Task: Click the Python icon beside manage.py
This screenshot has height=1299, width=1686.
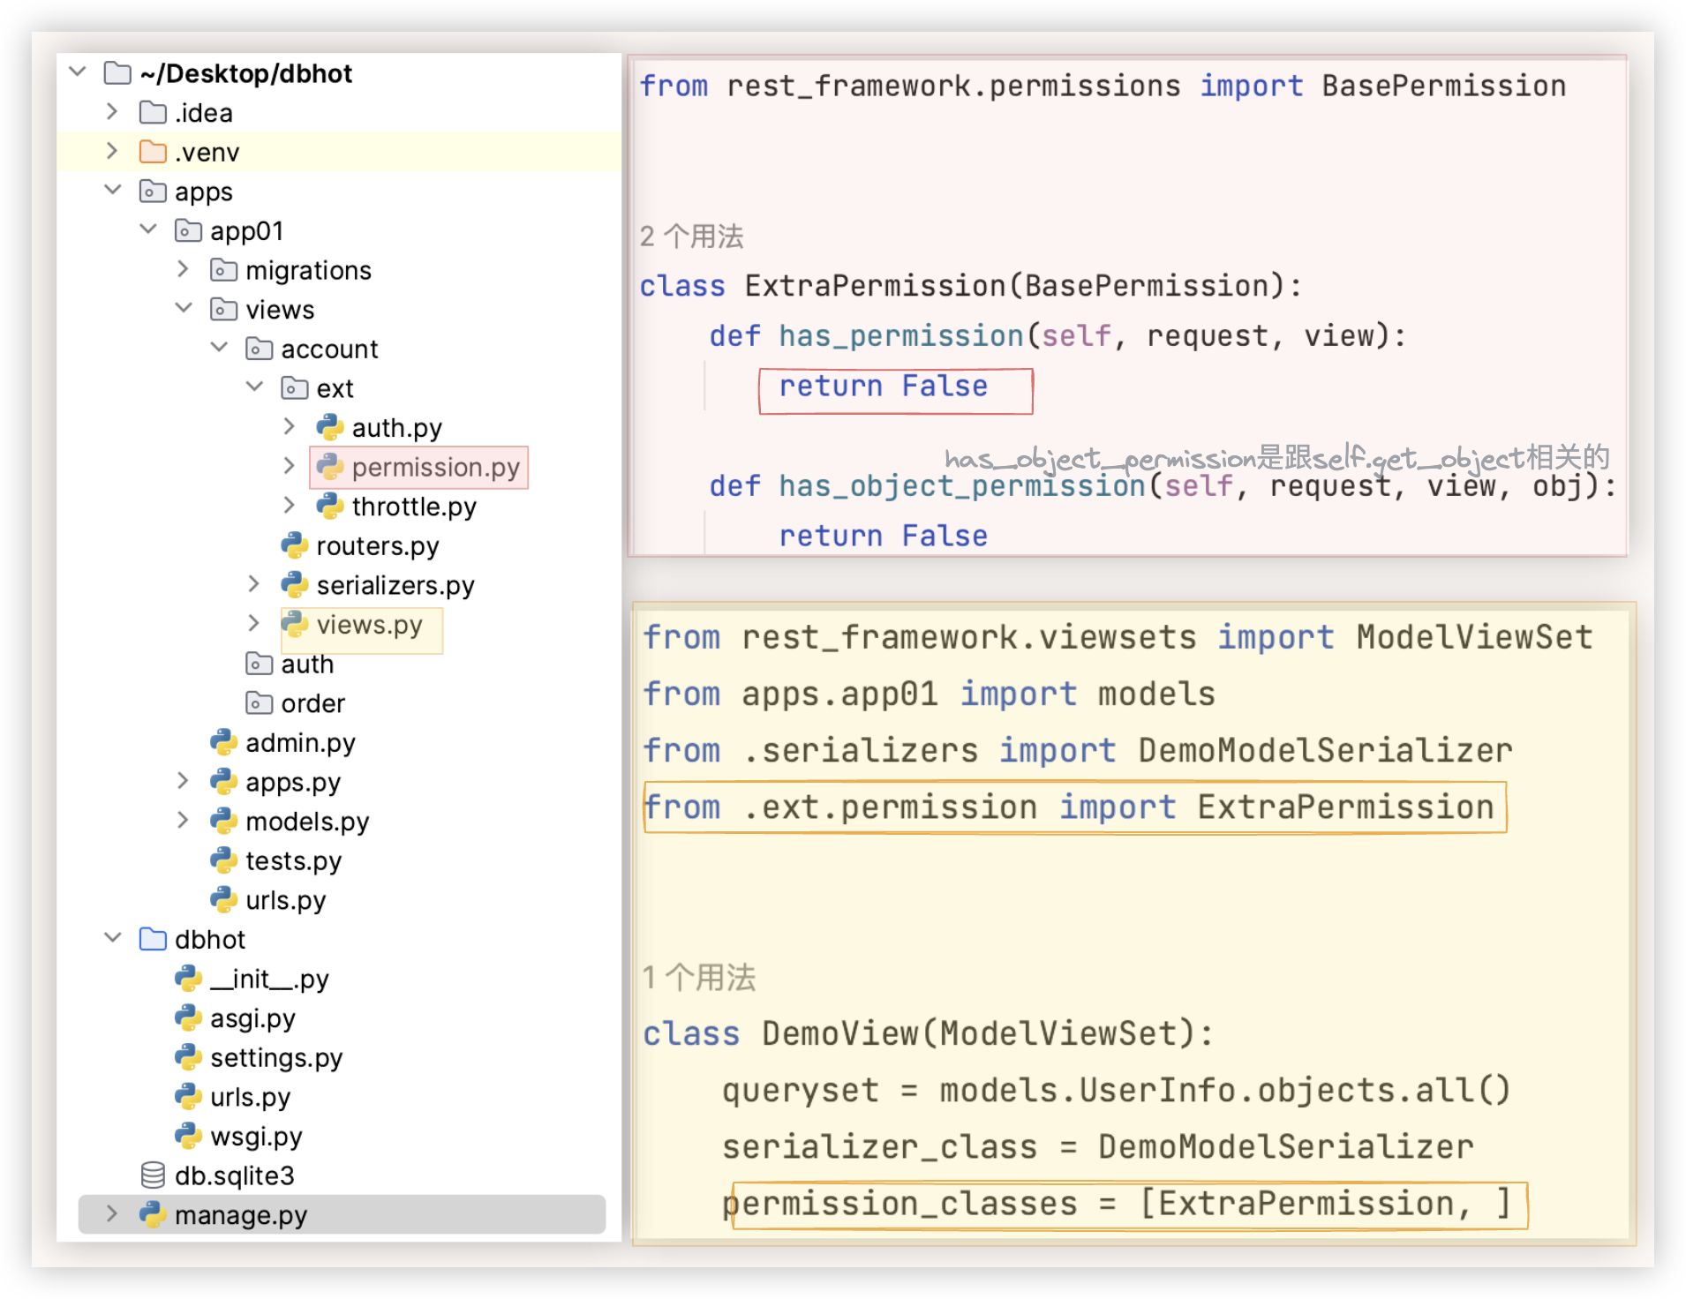Action: point(153,1214)
